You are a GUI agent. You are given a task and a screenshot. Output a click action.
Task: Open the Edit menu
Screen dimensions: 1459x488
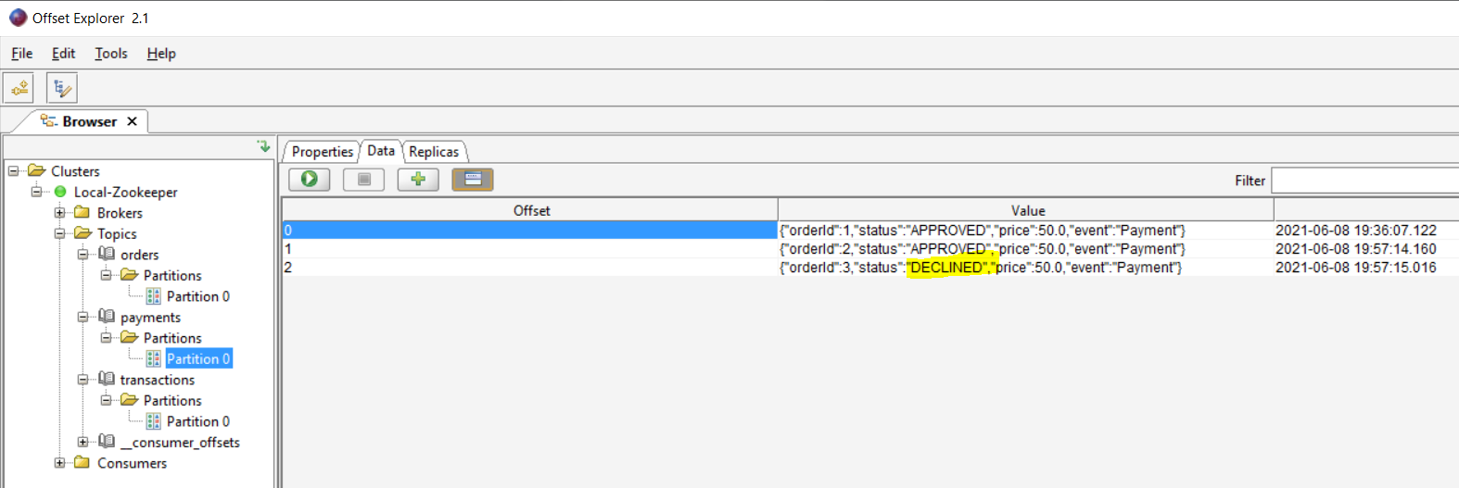coord(63,54)
